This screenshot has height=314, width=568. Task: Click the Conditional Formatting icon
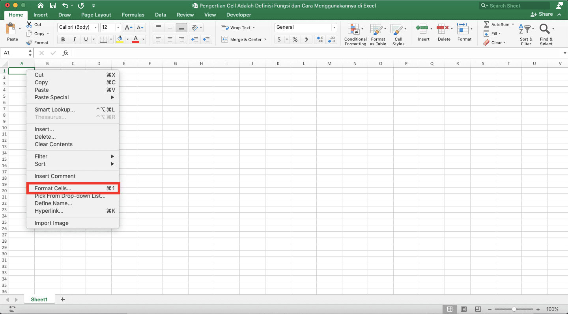click(353, 29)
